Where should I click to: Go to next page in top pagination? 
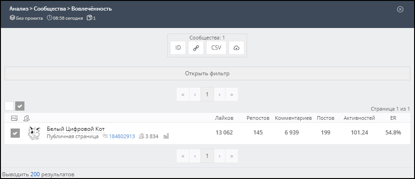pyautogui.click(x=219, y=95)
